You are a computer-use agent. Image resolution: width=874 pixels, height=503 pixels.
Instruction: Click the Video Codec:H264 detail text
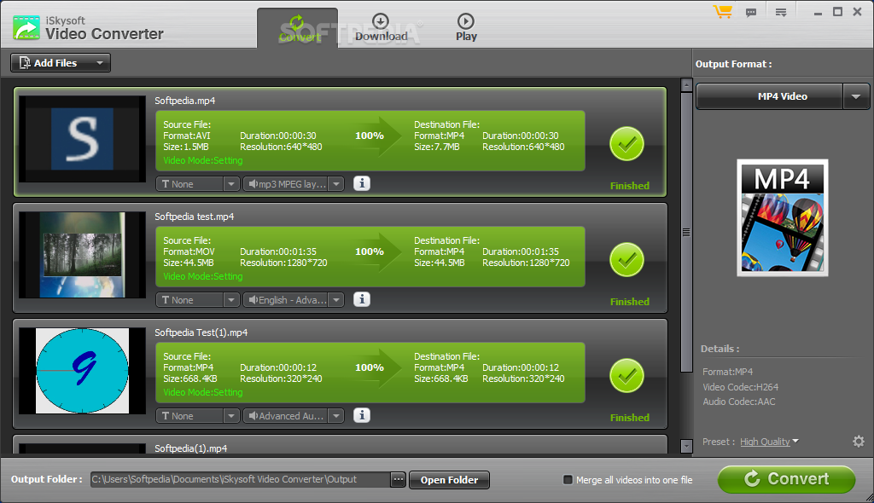click(x=740, y=386)
